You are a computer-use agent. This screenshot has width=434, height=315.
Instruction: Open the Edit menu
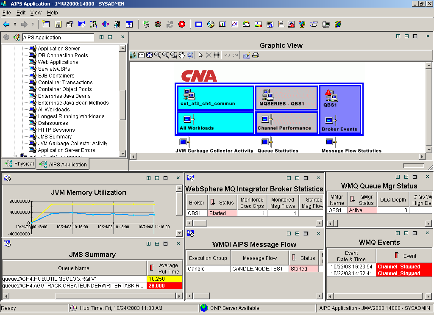[x=21, y=12]
